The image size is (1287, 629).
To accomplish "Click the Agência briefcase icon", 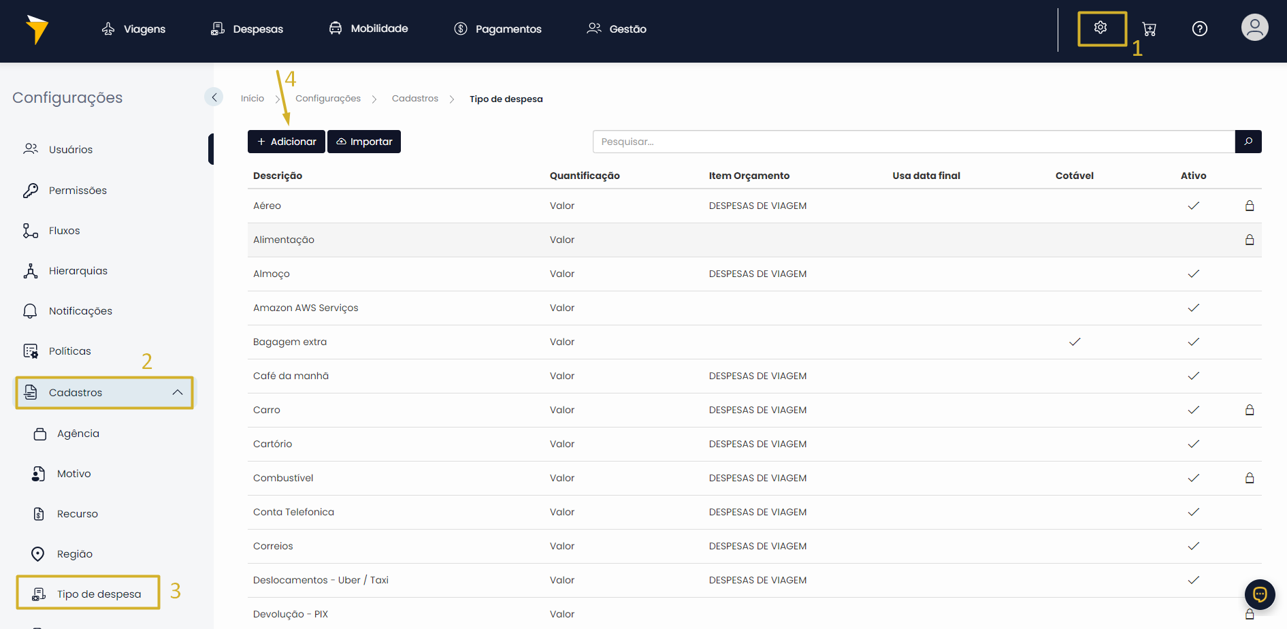I will pos(40,434).
